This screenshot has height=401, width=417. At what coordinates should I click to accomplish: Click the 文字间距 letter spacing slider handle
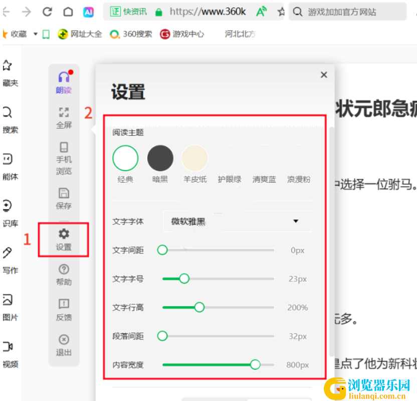click(162, 250)
